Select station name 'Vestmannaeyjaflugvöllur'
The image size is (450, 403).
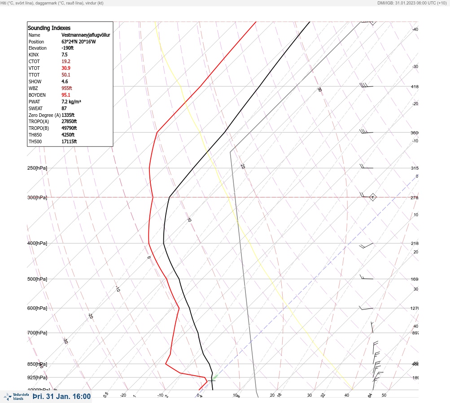coord(86,35)
